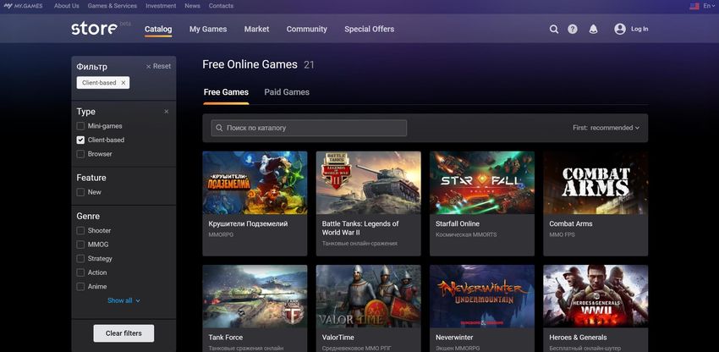The width and height of the screenshot is (719, 352).
Task: Open the notifications bell icon
Action: click(x=593, y=29)
